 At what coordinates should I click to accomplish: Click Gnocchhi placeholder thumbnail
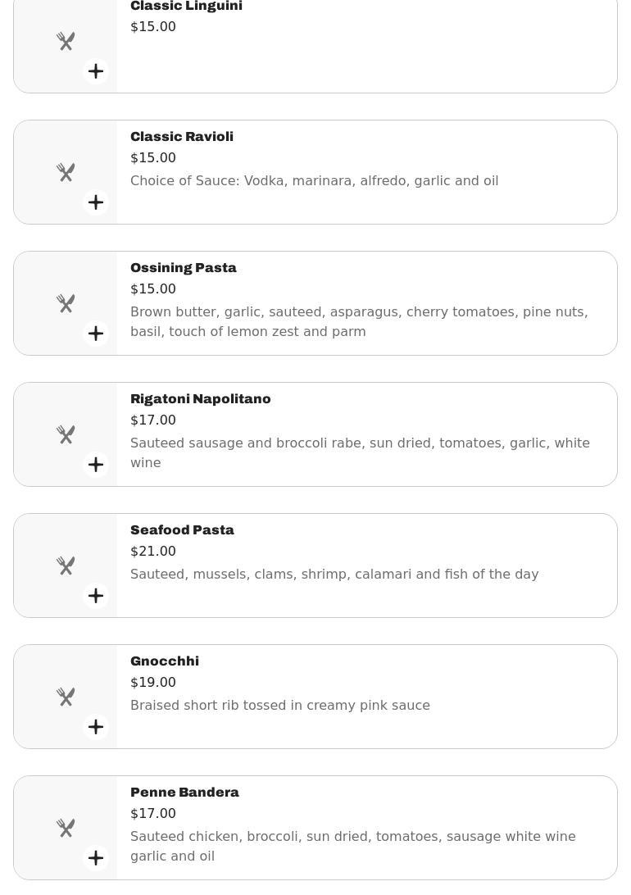click(66, 697)
